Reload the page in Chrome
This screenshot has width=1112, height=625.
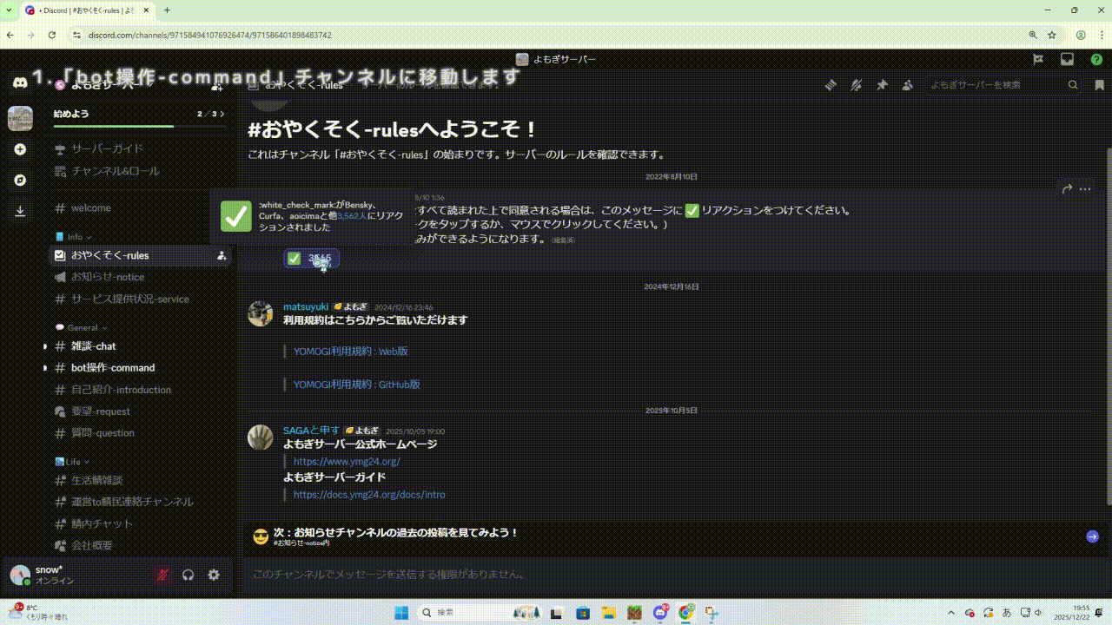point(52,35)
